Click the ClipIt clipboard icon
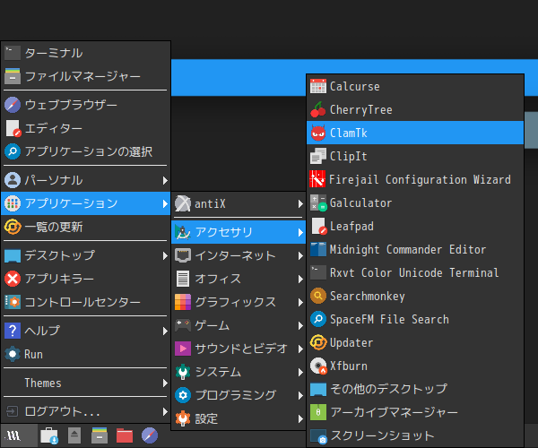538x448 pixels. [318, 156]
